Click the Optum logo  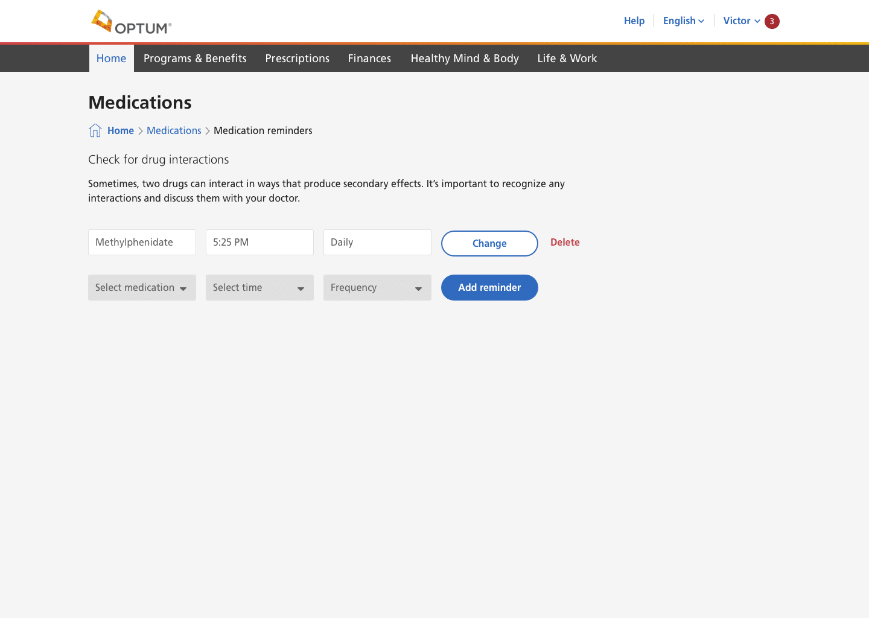pyautogui.click(x=132, y=22)
